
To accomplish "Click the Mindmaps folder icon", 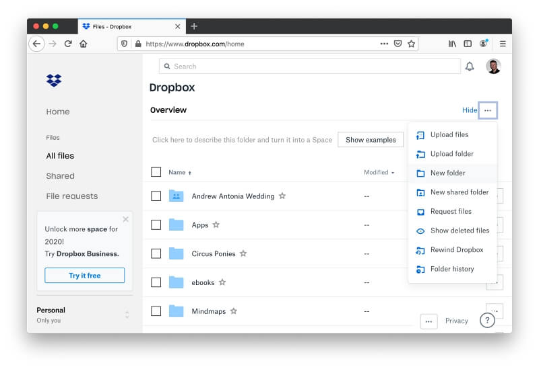I will pos(176,311).
